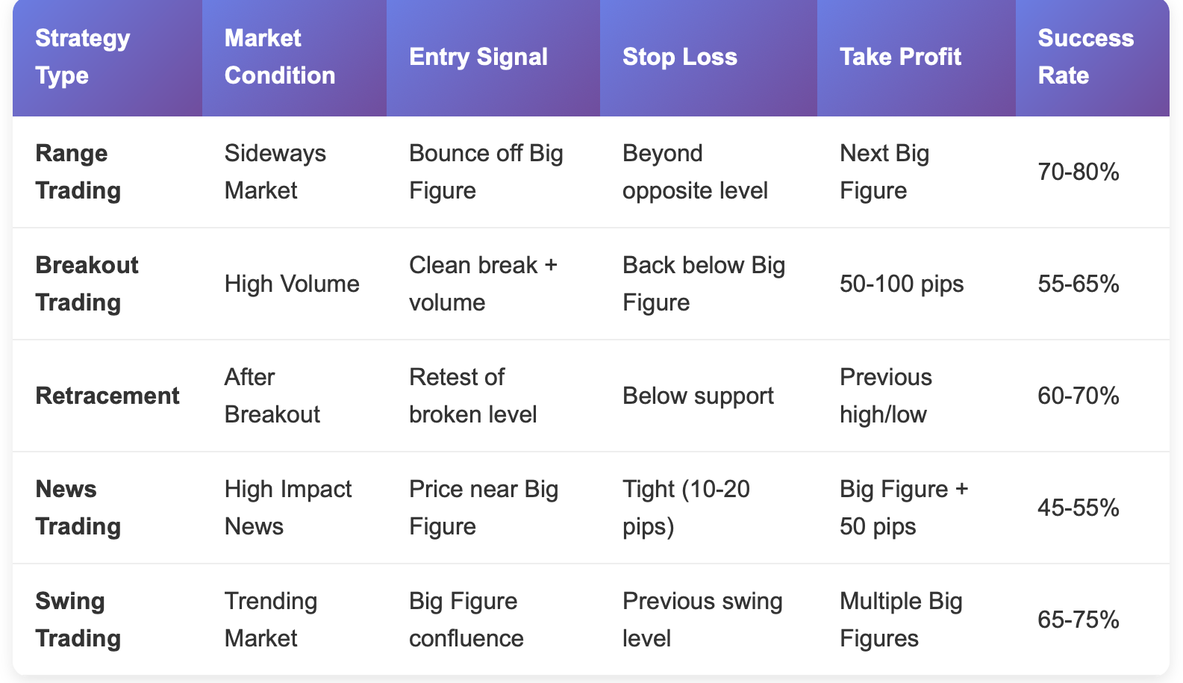Click the Beyond opposite level cell
Image resolution: width=1183 pixels, height=683 pixels.
(x=708, y=172)
